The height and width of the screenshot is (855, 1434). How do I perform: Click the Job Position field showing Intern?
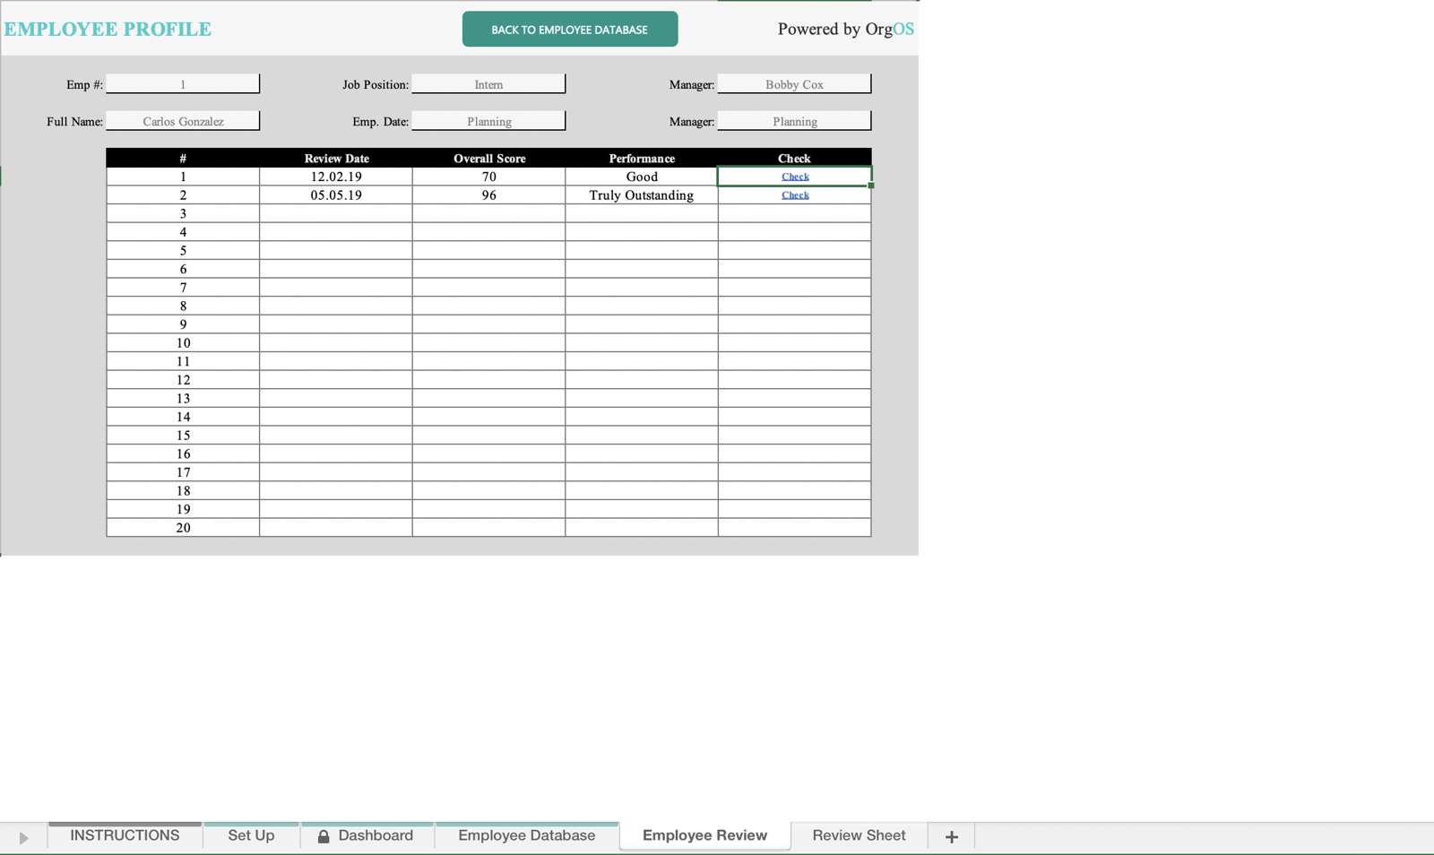click(488, 84)
